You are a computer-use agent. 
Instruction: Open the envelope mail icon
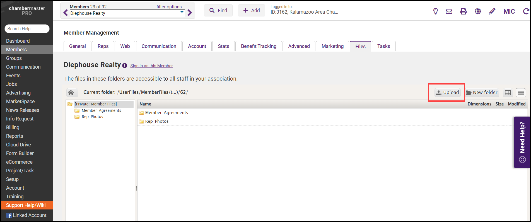click(x=449, y=11)
